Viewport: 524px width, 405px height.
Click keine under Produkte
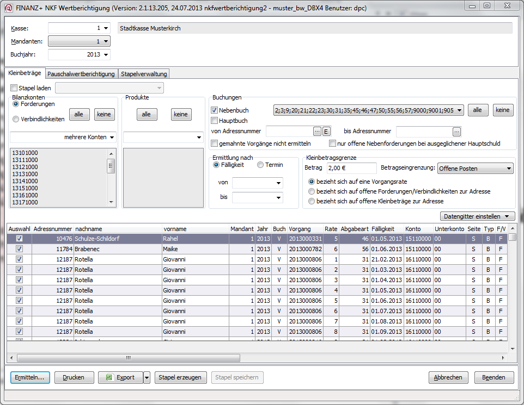181,114
